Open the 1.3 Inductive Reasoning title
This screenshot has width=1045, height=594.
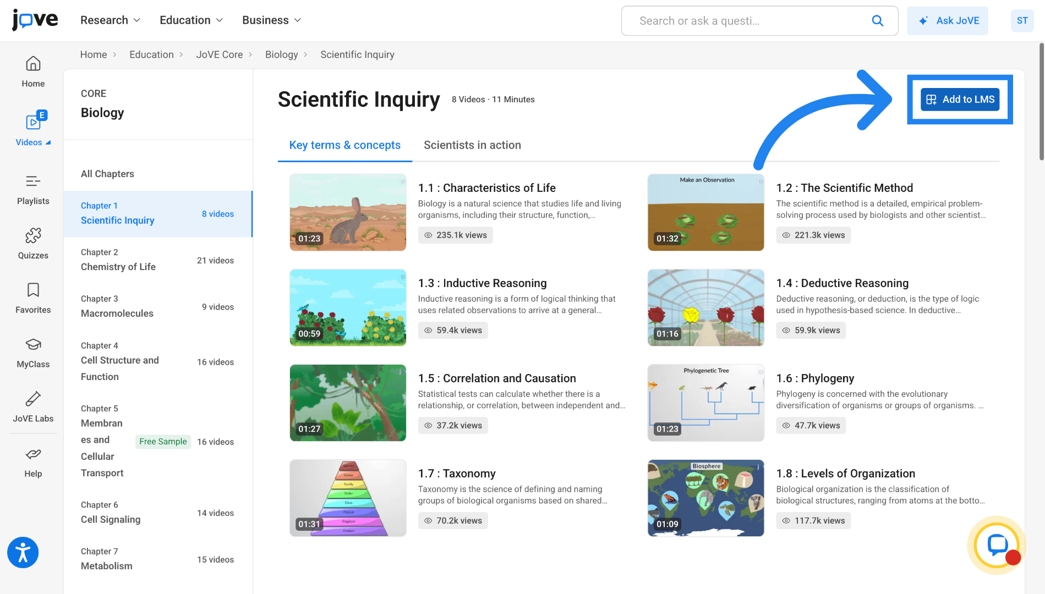[x=482, y=283]
